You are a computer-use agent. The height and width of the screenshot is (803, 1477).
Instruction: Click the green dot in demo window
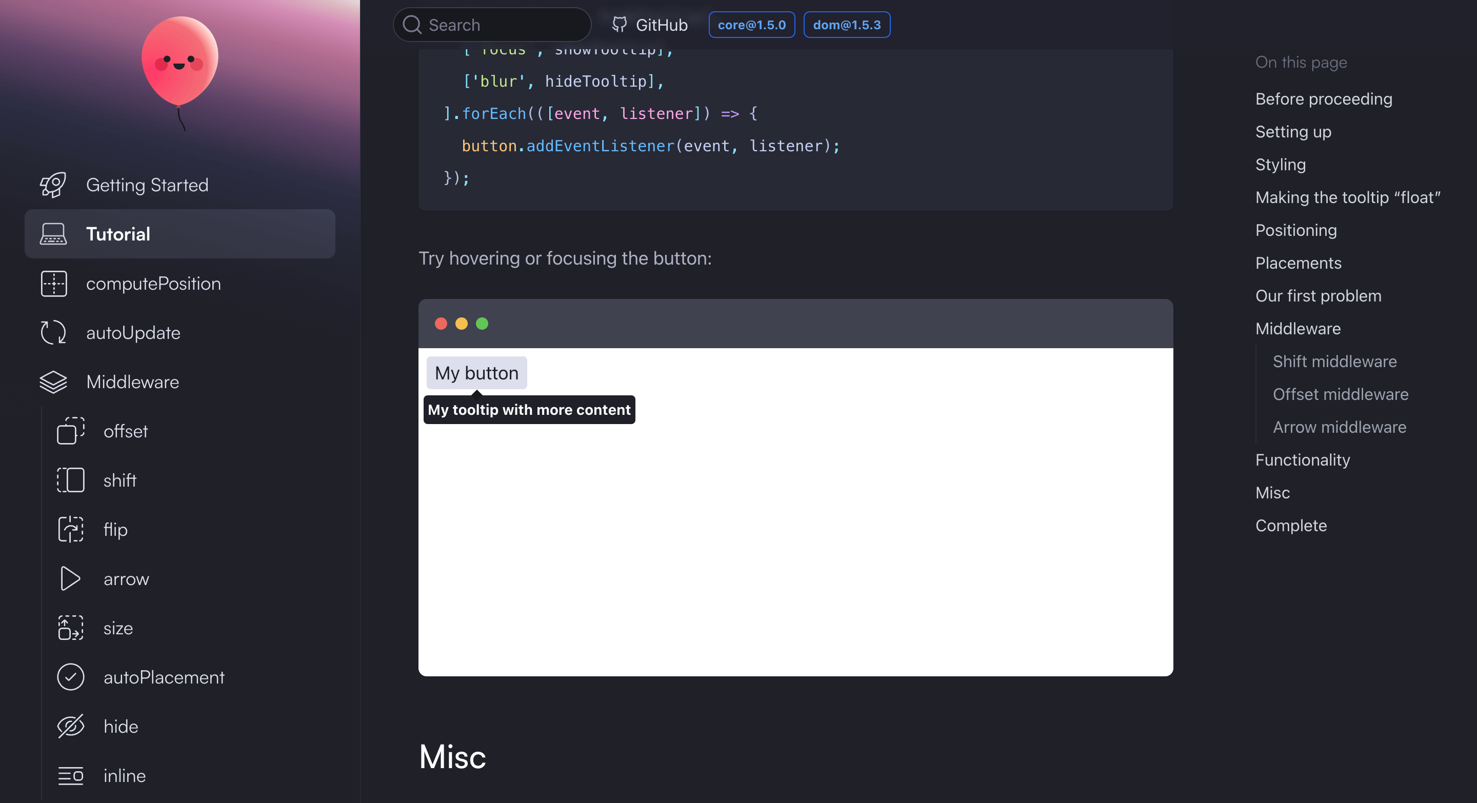(482, 324)
